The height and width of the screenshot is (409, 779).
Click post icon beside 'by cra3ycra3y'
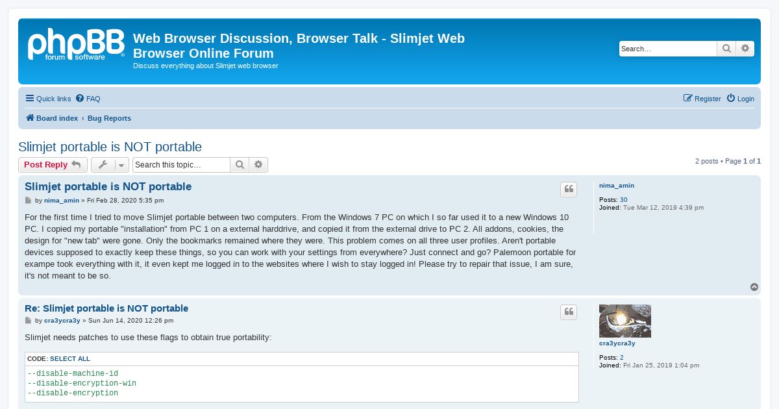(28, 321)
